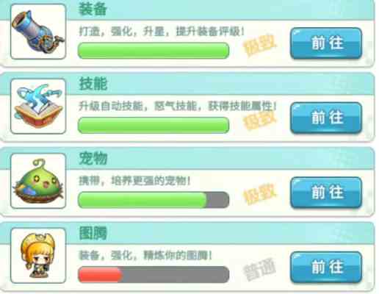Select the 图腾 section header
The image size is (379, 294).
tap(93, 233)
